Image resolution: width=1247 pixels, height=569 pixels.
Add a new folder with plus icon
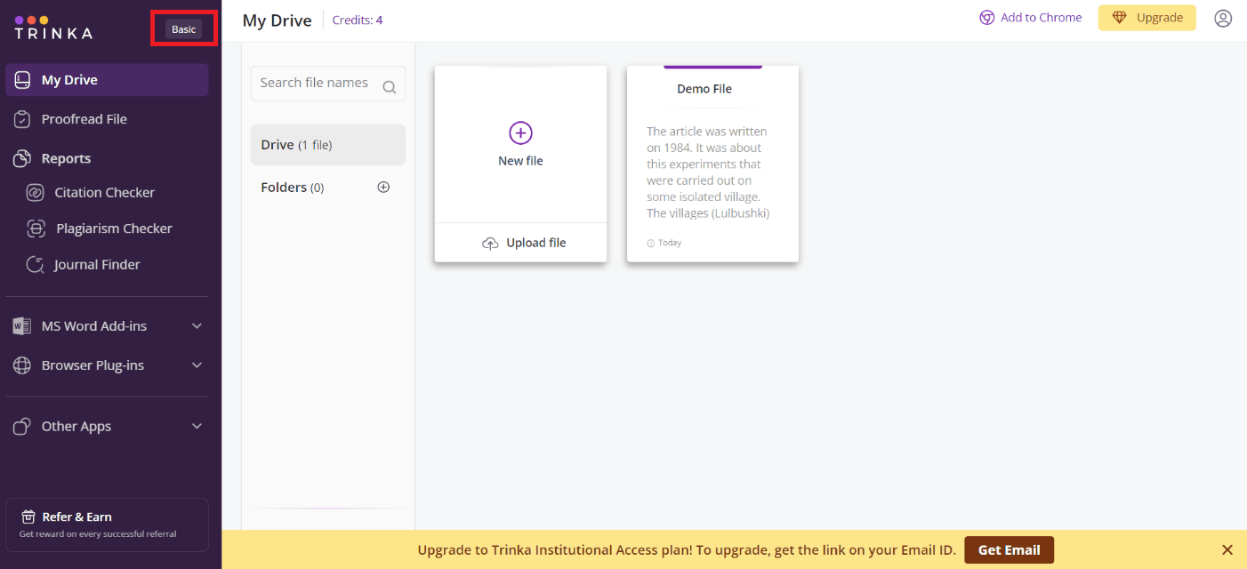coord(384,187)
